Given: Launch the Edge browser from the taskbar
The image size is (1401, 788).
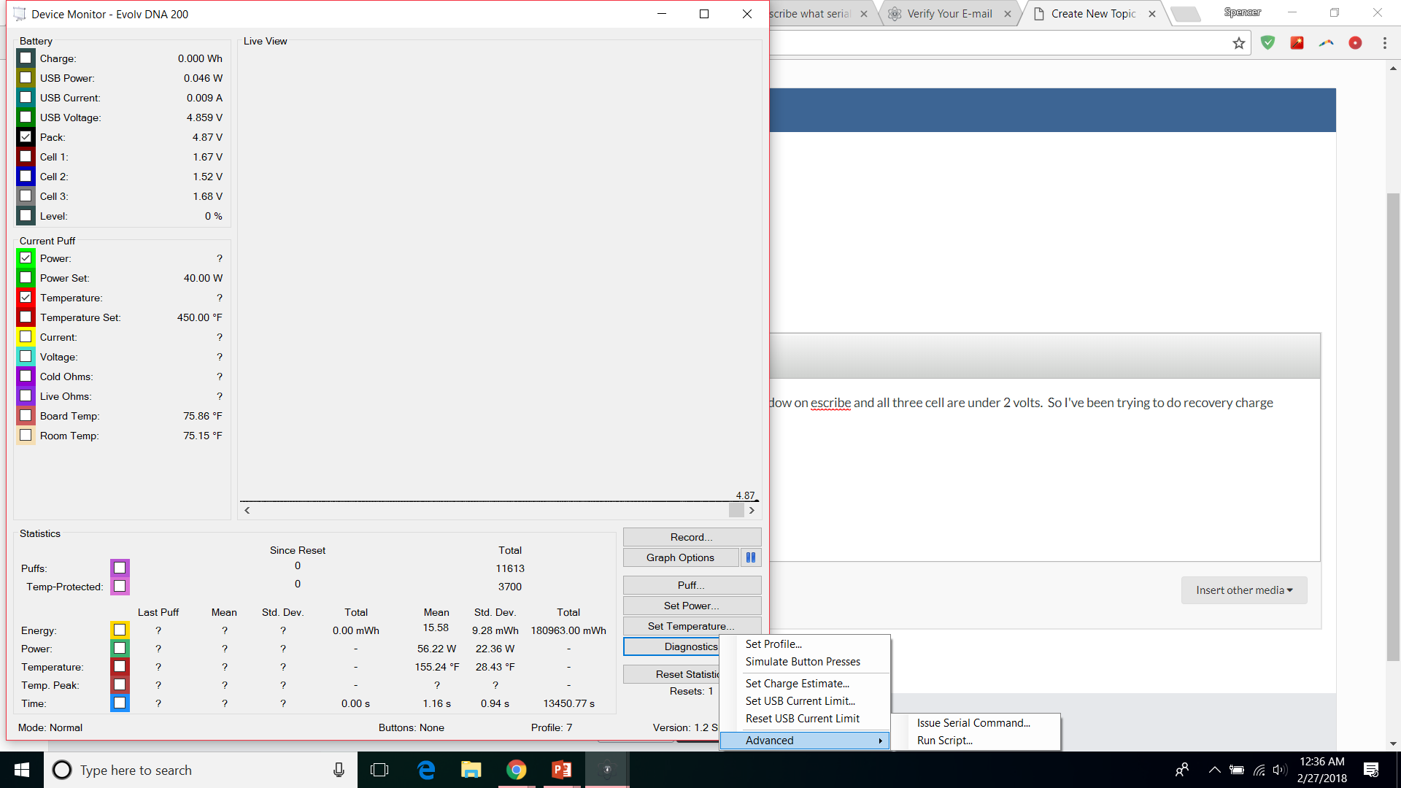Looking at the screenshot, I should pos(425,770).
